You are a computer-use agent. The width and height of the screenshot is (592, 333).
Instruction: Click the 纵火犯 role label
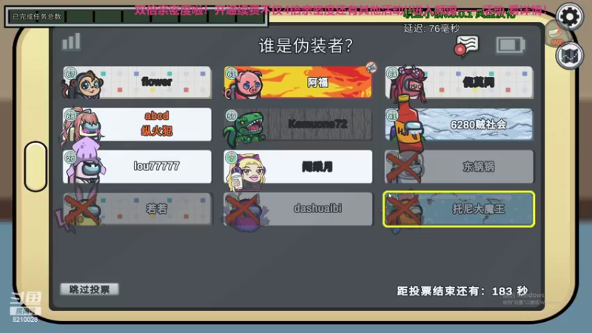coord(157,131)
